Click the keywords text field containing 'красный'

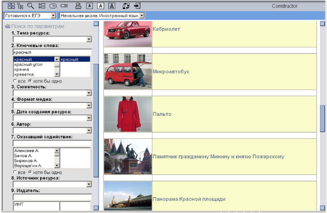(52, 52)
